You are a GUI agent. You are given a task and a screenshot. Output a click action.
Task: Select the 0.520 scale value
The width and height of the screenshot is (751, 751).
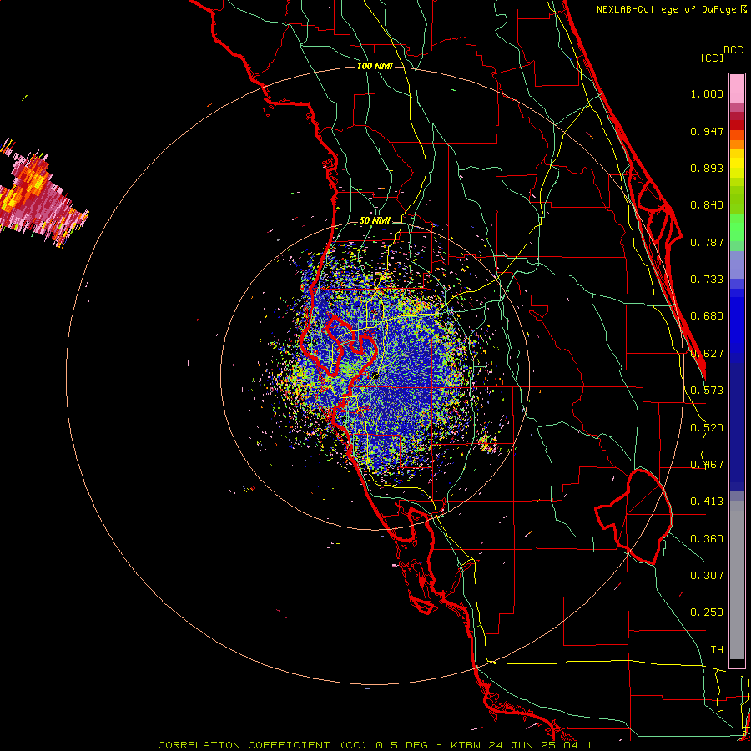pos(707,428)
